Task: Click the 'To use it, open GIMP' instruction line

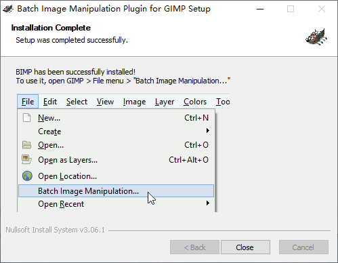Action: click(x=123, y=81)
